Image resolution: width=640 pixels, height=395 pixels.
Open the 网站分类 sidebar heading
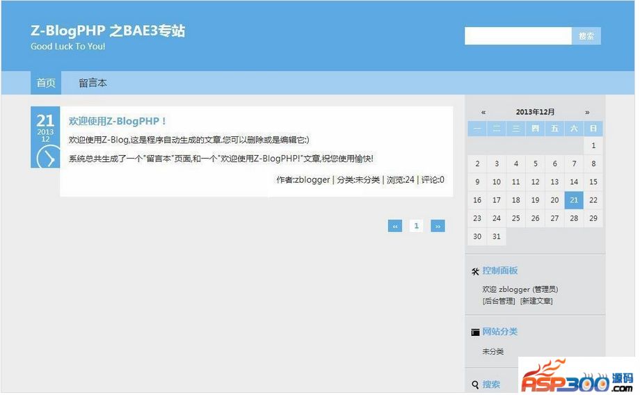[x=500, y=332]
